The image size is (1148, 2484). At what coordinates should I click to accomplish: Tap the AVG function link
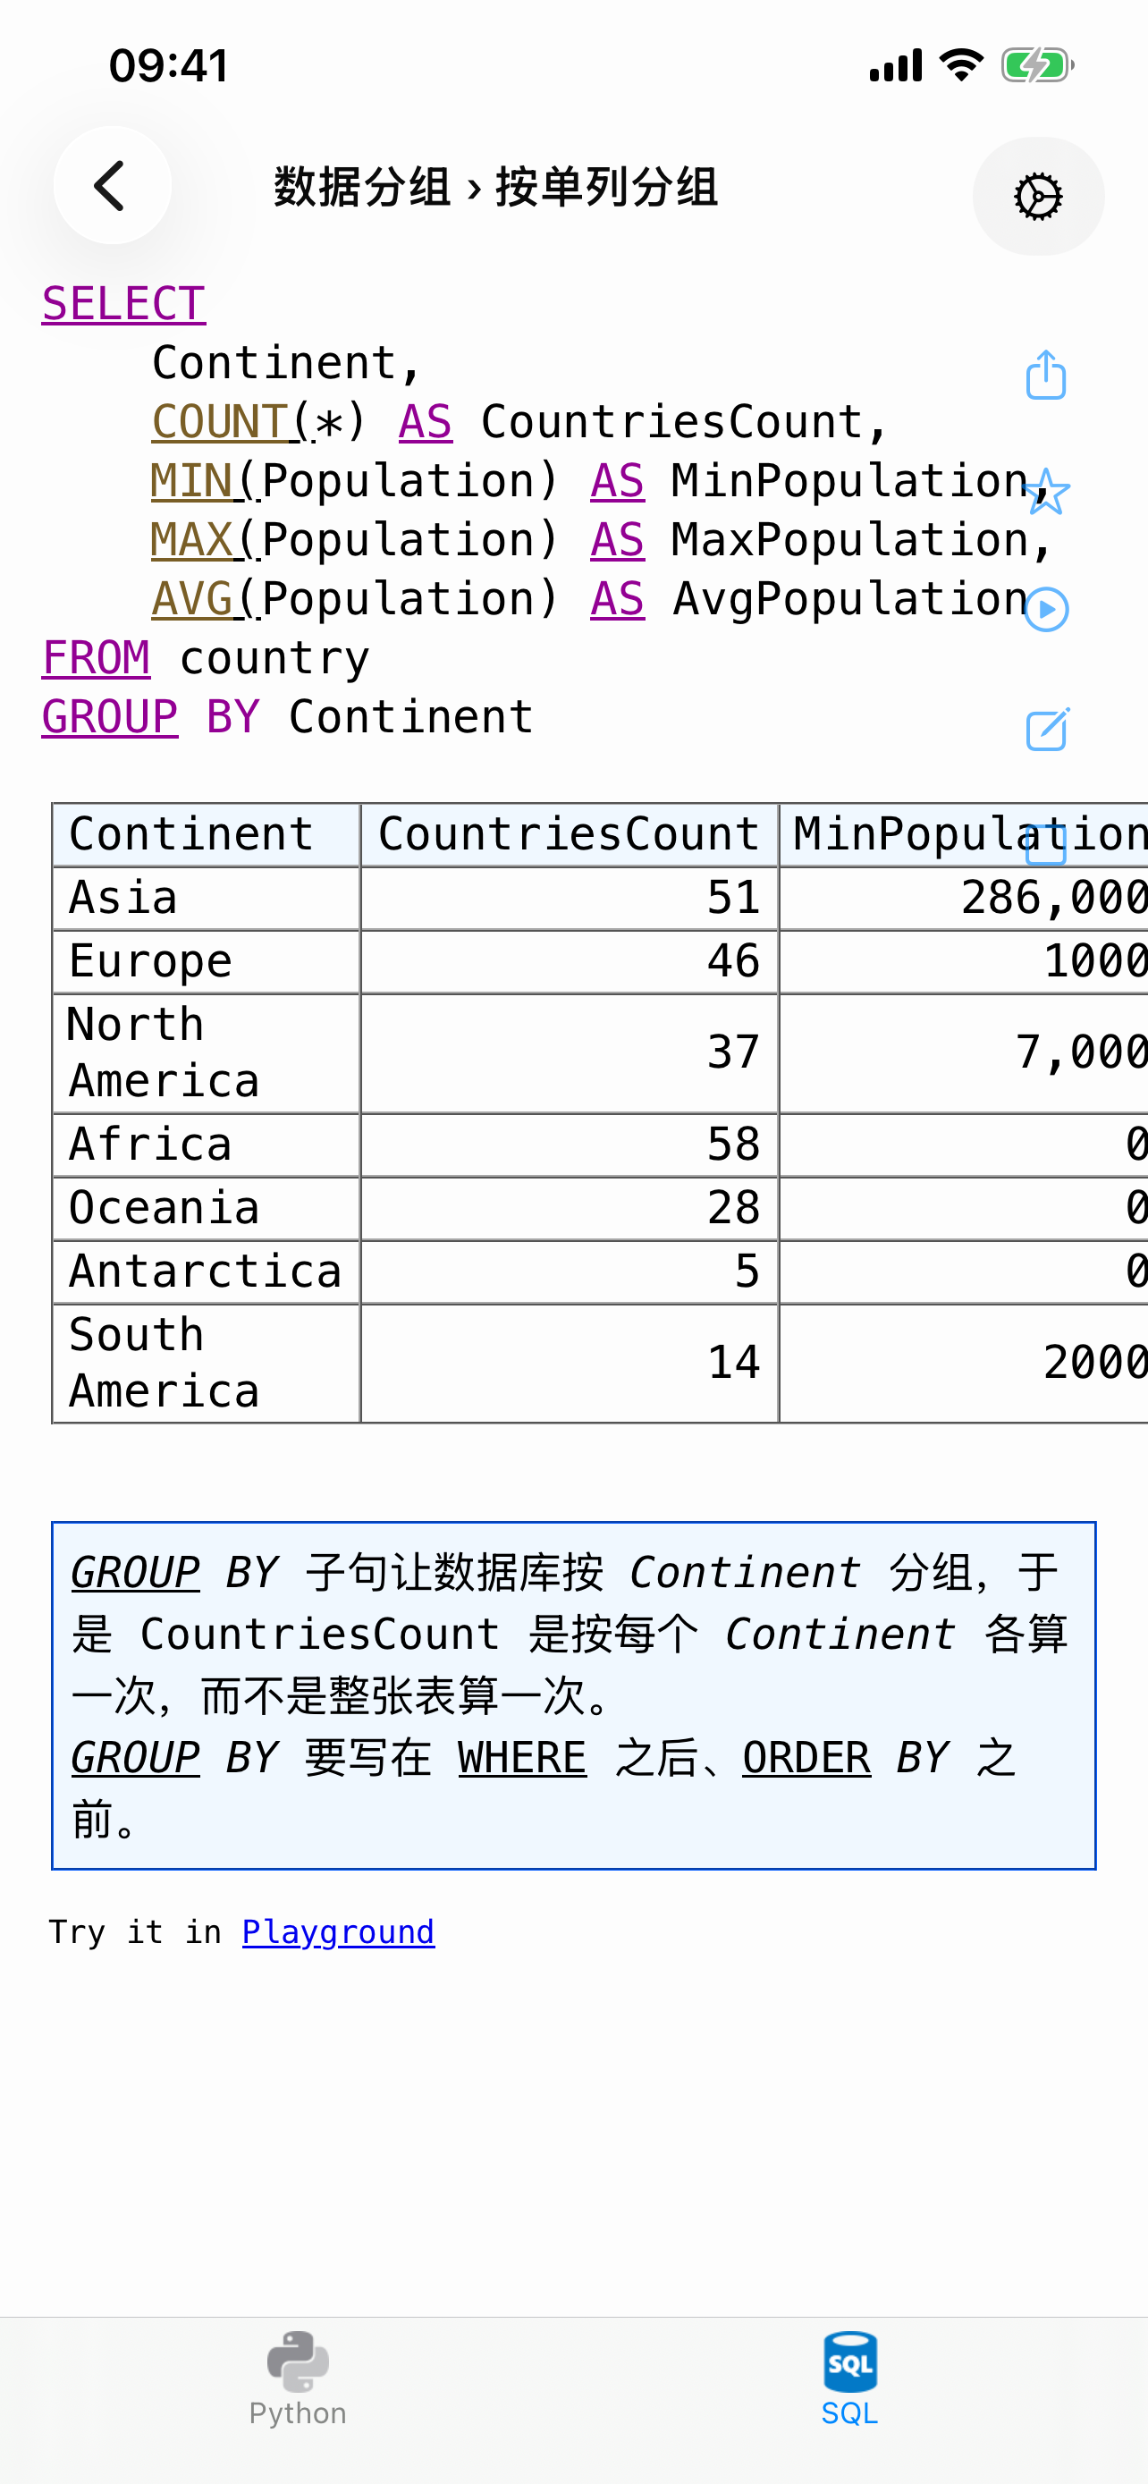(193, 599)
